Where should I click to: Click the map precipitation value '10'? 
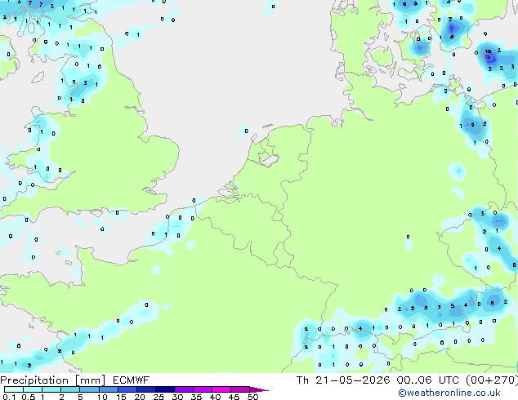click(489, 51)
